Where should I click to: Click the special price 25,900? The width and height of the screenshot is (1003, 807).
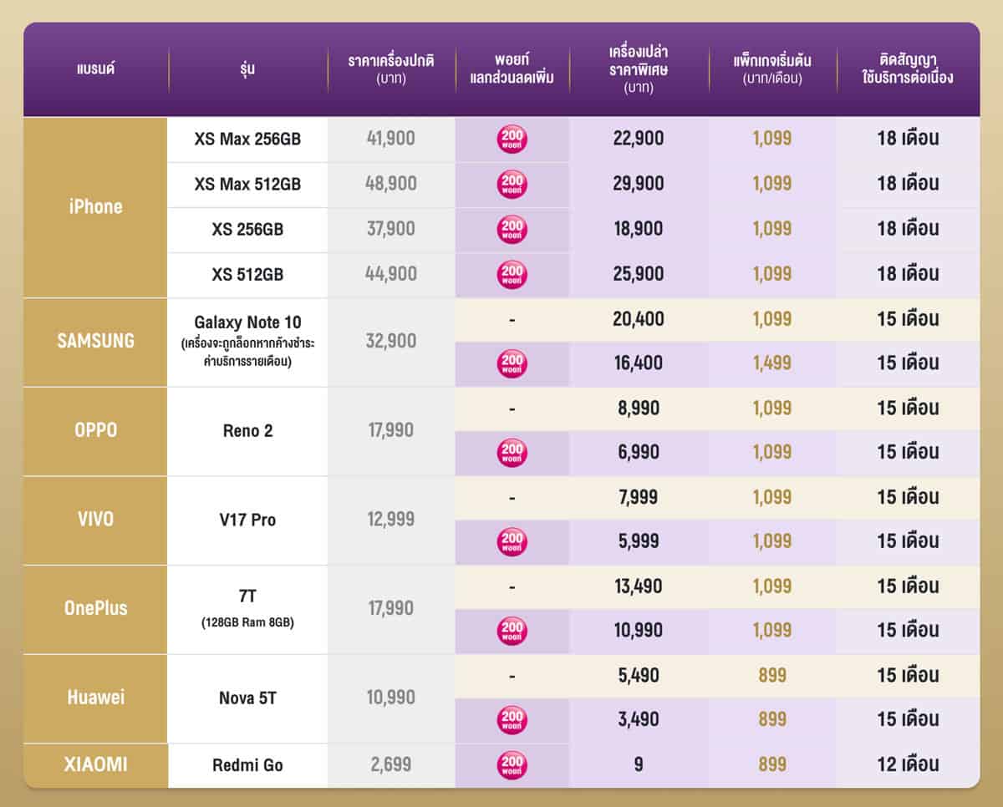pos(639,274)
